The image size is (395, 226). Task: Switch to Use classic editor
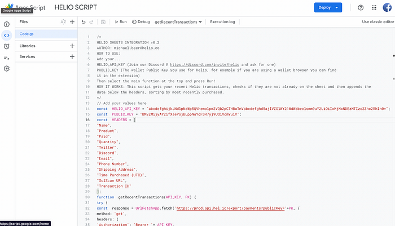click(x=378, y=22)
